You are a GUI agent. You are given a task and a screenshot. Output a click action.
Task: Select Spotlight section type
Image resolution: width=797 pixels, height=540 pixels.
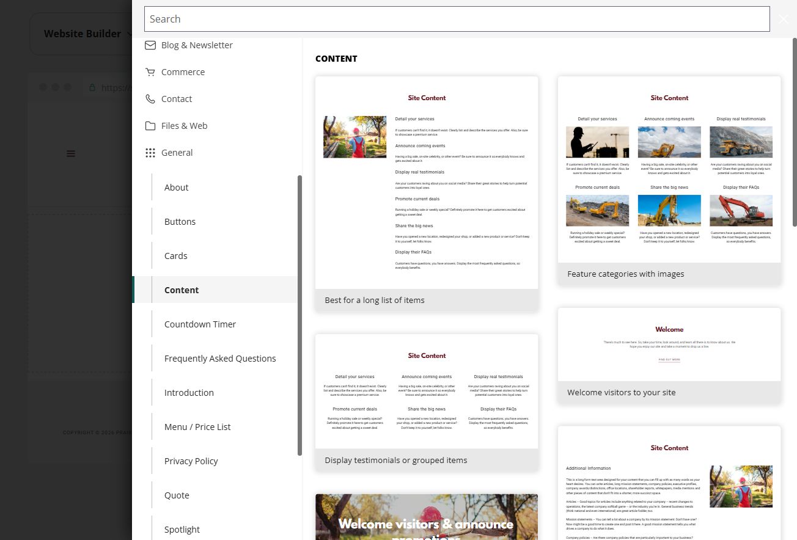tap(182, 530)
